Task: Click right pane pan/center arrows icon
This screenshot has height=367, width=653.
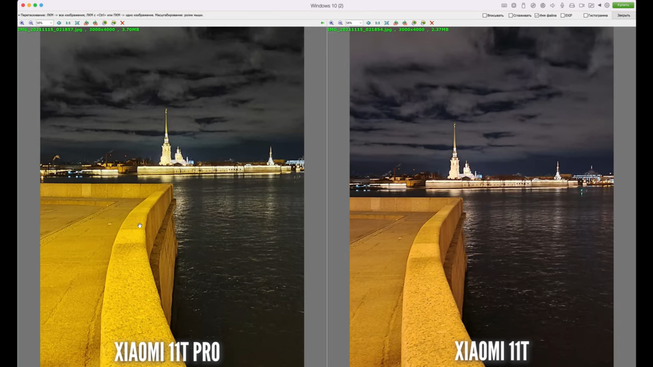Action: pyautogui.click(x=368, y=23)
